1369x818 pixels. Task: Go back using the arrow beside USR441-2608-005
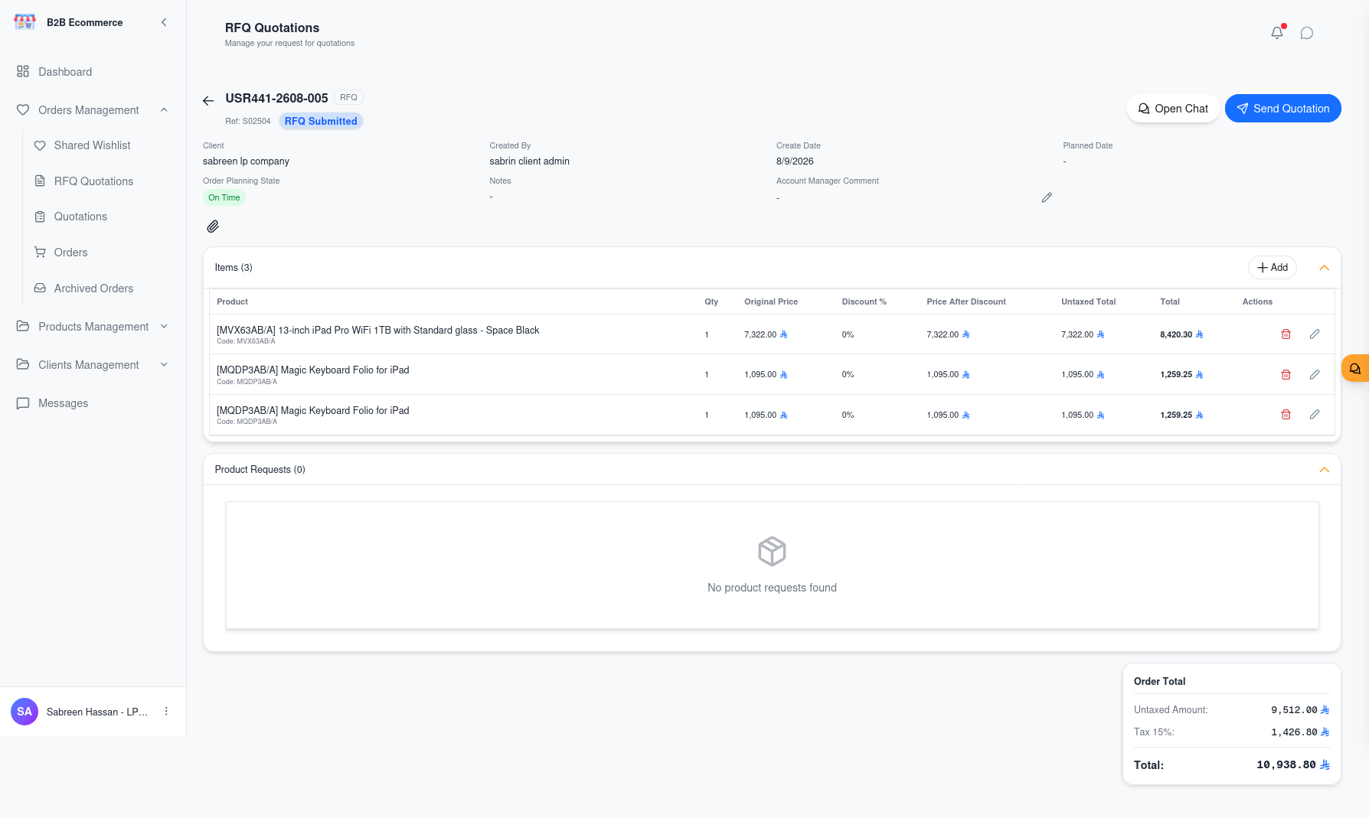coord(208,101)
